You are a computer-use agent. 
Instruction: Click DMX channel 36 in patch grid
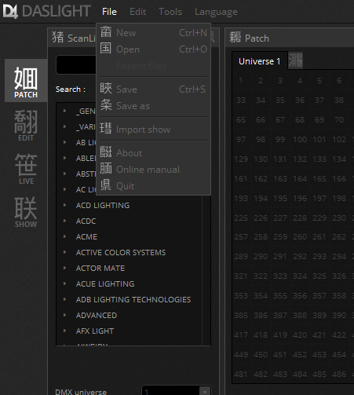[300, 100]
